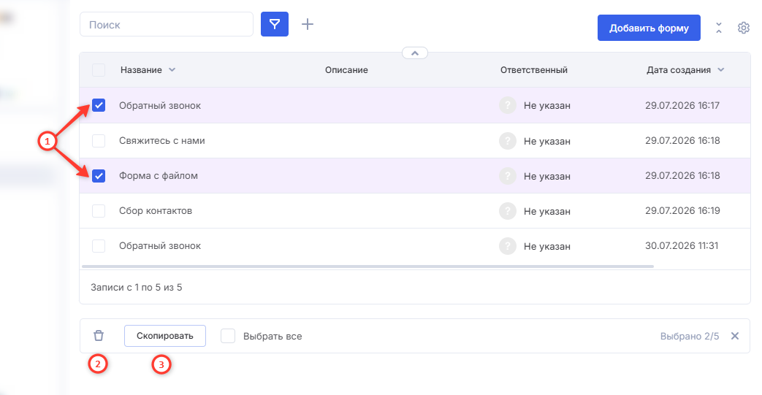
Task: Click the Выбрано 2/5 counter
Action: pos(690,336)
